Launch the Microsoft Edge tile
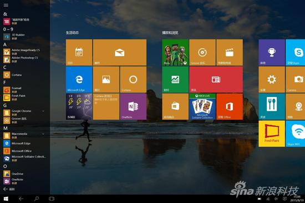 point(79,79)
